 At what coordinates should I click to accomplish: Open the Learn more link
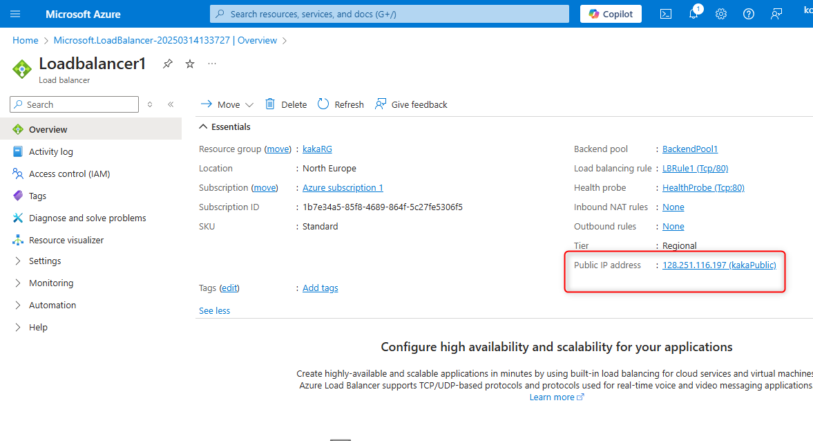click(556, 397)
